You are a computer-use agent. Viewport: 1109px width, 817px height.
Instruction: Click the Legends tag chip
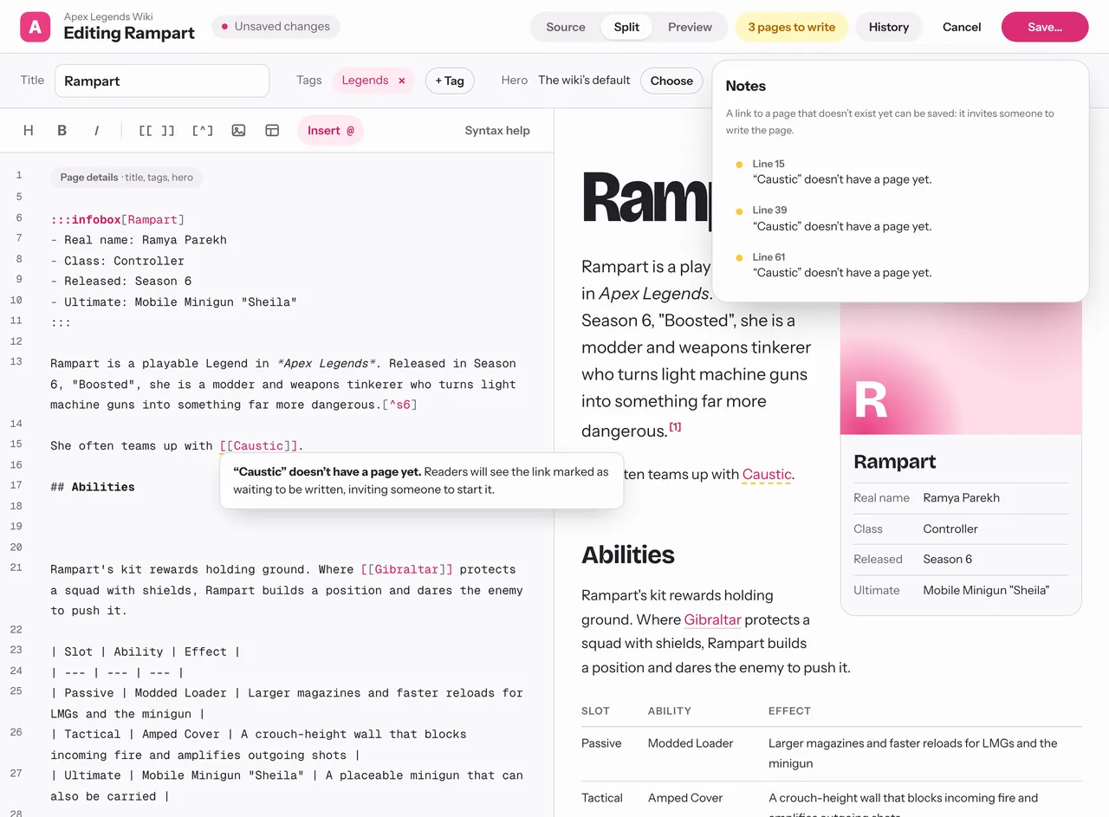coord(373,81)
